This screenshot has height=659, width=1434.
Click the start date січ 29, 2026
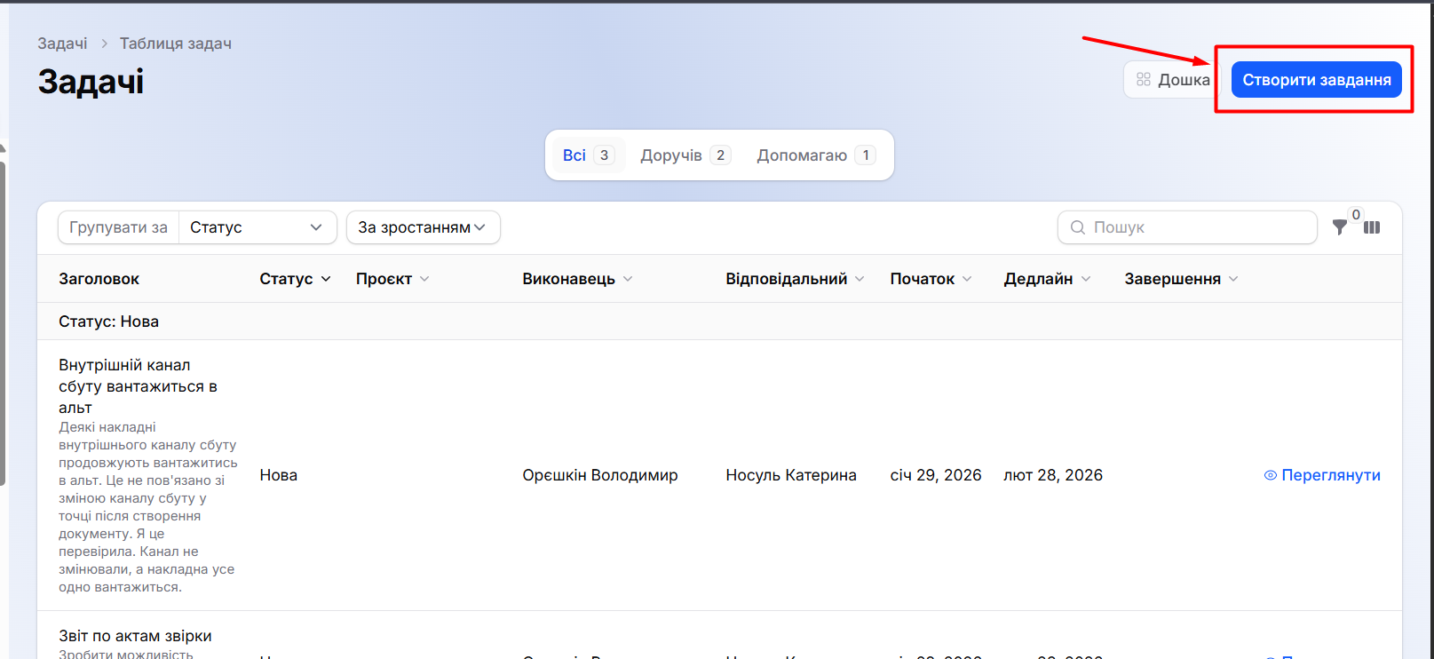point(936,475)
